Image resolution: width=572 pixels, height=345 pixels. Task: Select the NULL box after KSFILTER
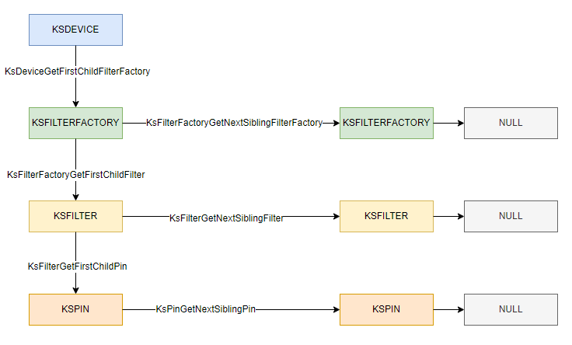(511, 216)
